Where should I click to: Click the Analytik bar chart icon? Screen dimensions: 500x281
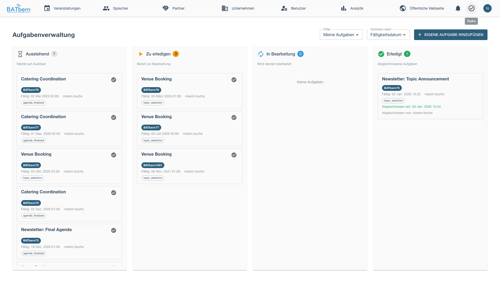344,8
